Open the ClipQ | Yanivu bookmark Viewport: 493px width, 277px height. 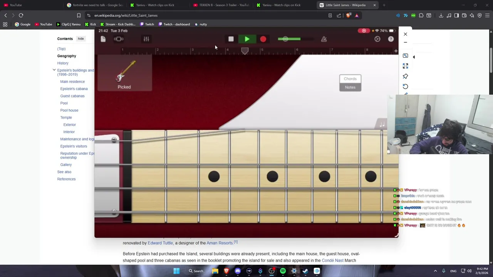[x=69, y=24]
